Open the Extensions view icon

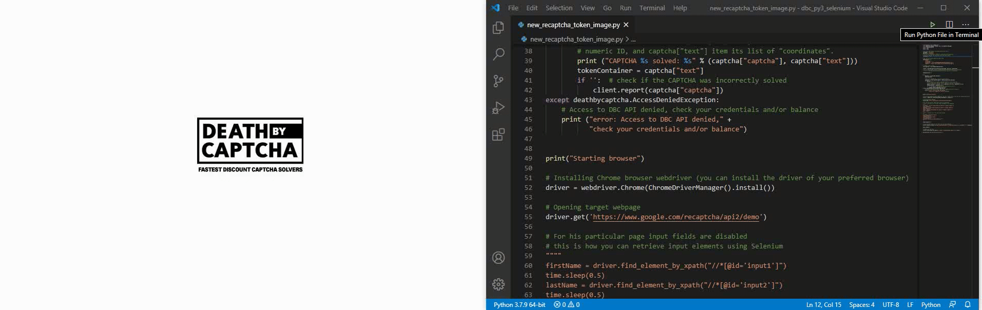coord(498,134)
